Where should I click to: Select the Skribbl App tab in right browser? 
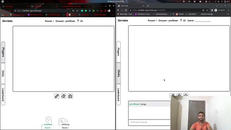[131, 6]
